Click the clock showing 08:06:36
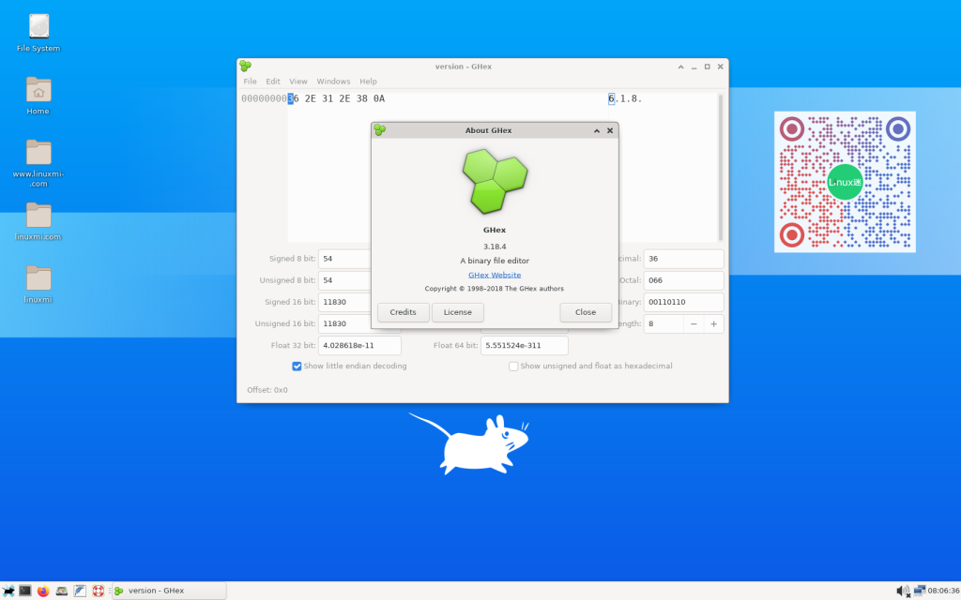 pyautogui.click(x=943, y=591)
